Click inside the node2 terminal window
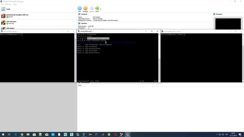The height and width of the screenshot is (137, 244). click(201, 58)
